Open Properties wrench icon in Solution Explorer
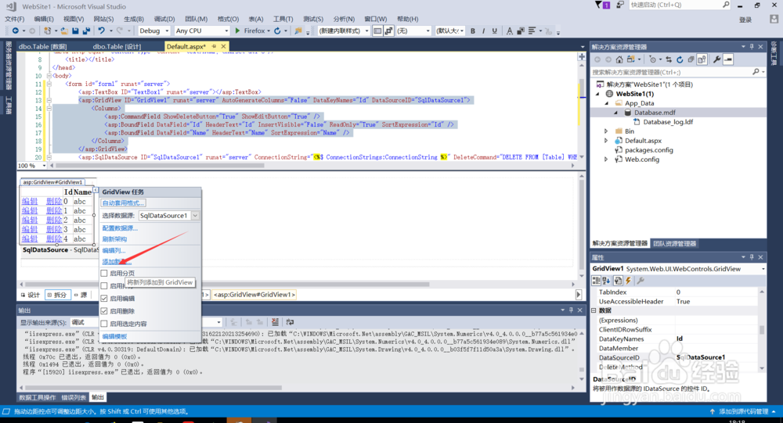The height and width of the screenshot is (423, 783). coord(717,59)
